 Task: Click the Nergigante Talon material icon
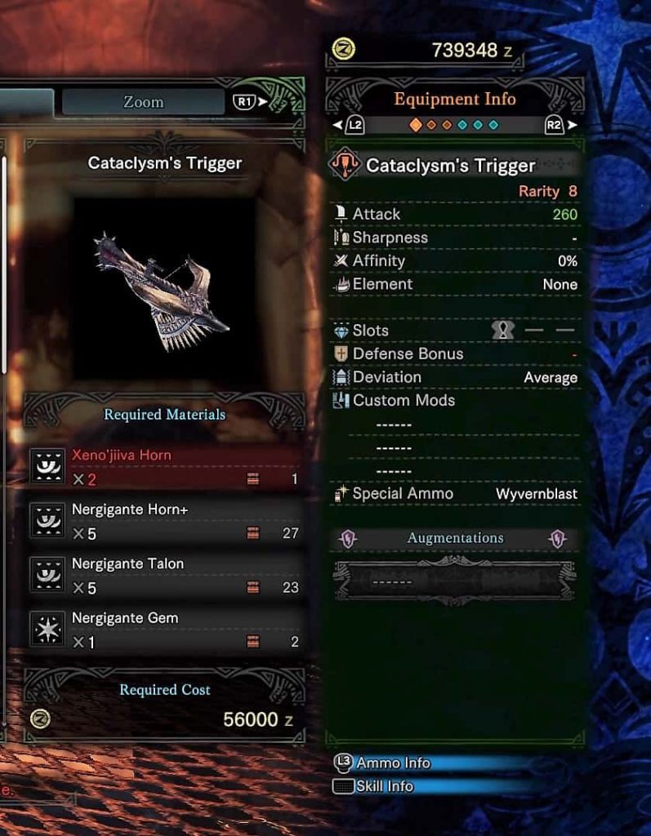[x=47, y=576]
